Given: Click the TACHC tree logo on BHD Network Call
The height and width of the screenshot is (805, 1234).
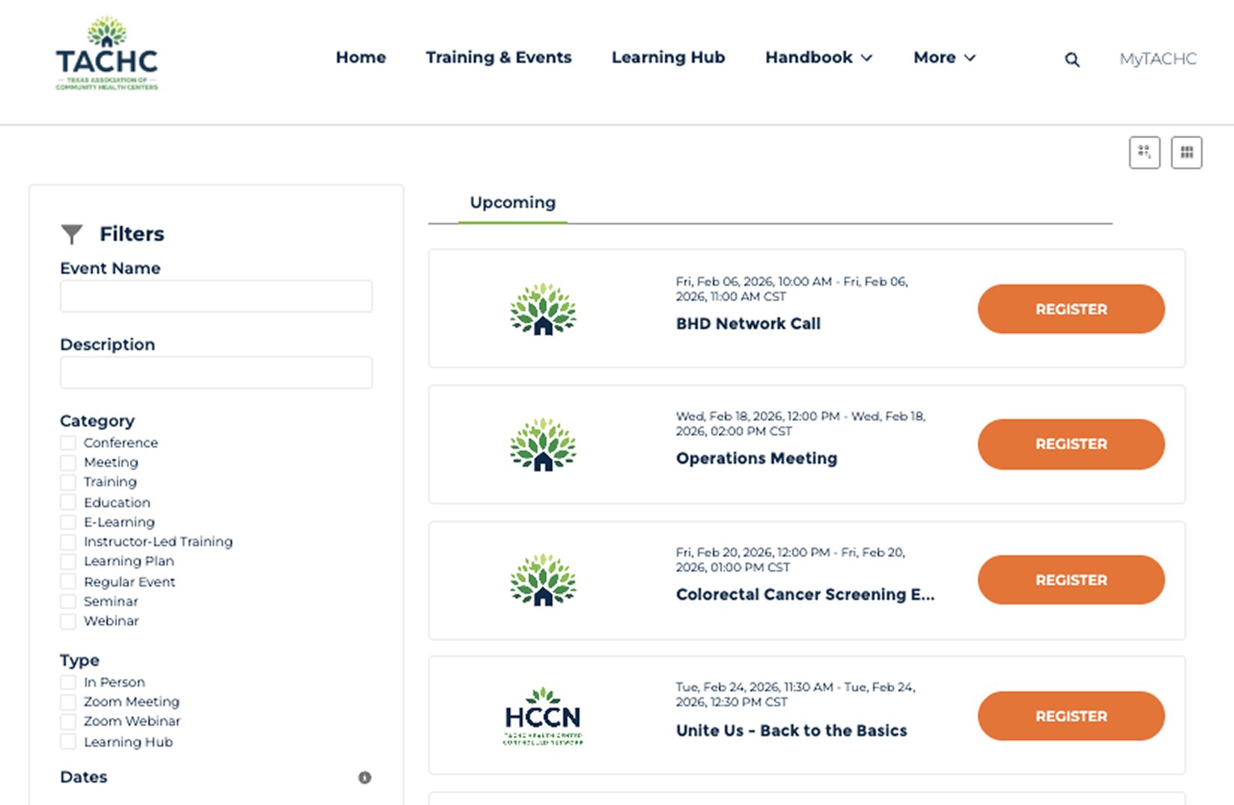Looking at the screenshot, I should click(x=543, y=309).
